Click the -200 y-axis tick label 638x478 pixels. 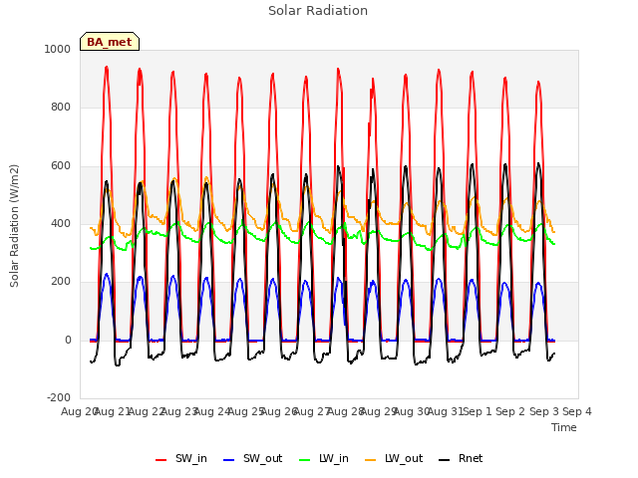tap(59, 397)
